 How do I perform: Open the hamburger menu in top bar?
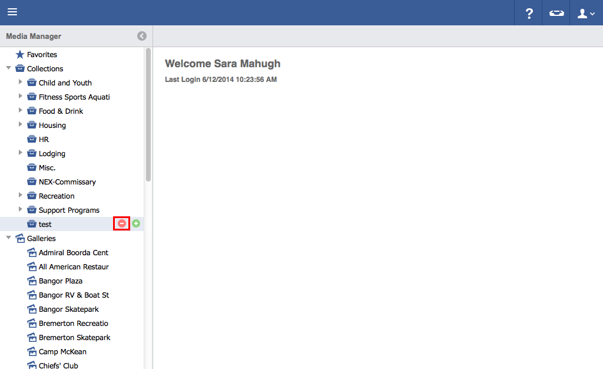(12, 12)
